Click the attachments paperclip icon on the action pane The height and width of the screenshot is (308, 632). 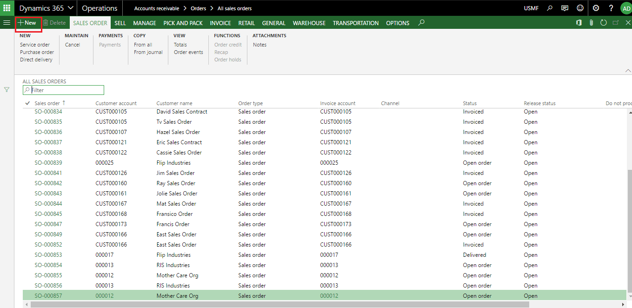coord(591,22)
